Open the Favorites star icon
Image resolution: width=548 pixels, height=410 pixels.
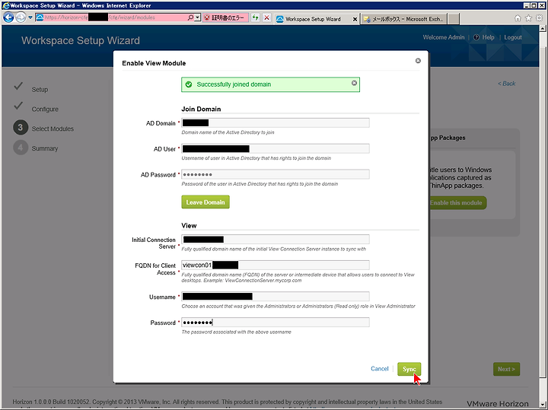(528, 18)
